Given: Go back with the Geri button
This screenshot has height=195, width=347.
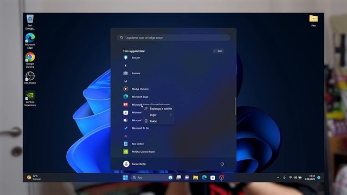Looking at the screenshot, I should (x=218, y=51).
